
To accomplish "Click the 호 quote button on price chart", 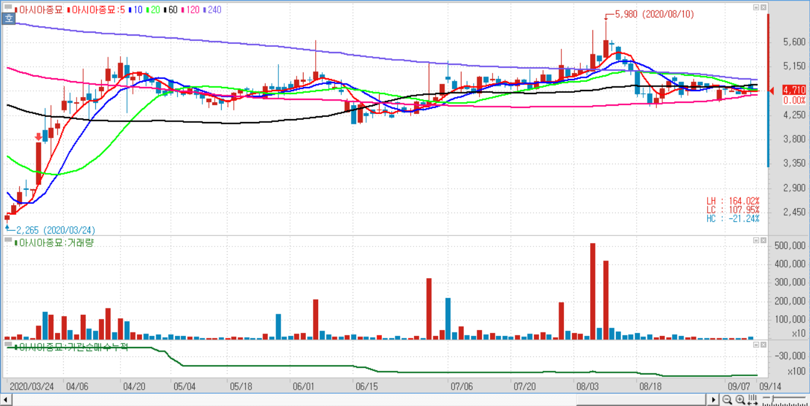I will (x=8, y=19).
